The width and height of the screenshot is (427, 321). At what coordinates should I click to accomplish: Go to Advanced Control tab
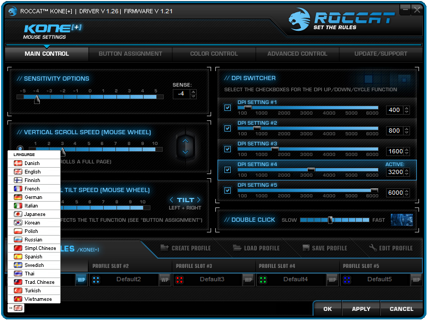click(x=297, y=54)
